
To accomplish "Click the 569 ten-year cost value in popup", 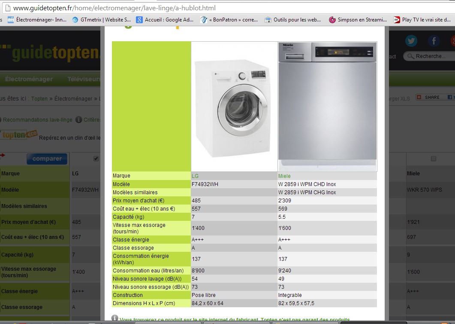I will pyautogui.click(x=283, y=208).
